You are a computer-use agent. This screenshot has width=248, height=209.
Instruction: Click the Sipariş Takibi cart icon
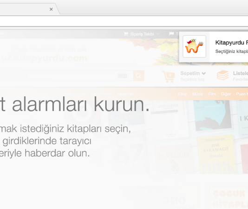coord(126,34)
